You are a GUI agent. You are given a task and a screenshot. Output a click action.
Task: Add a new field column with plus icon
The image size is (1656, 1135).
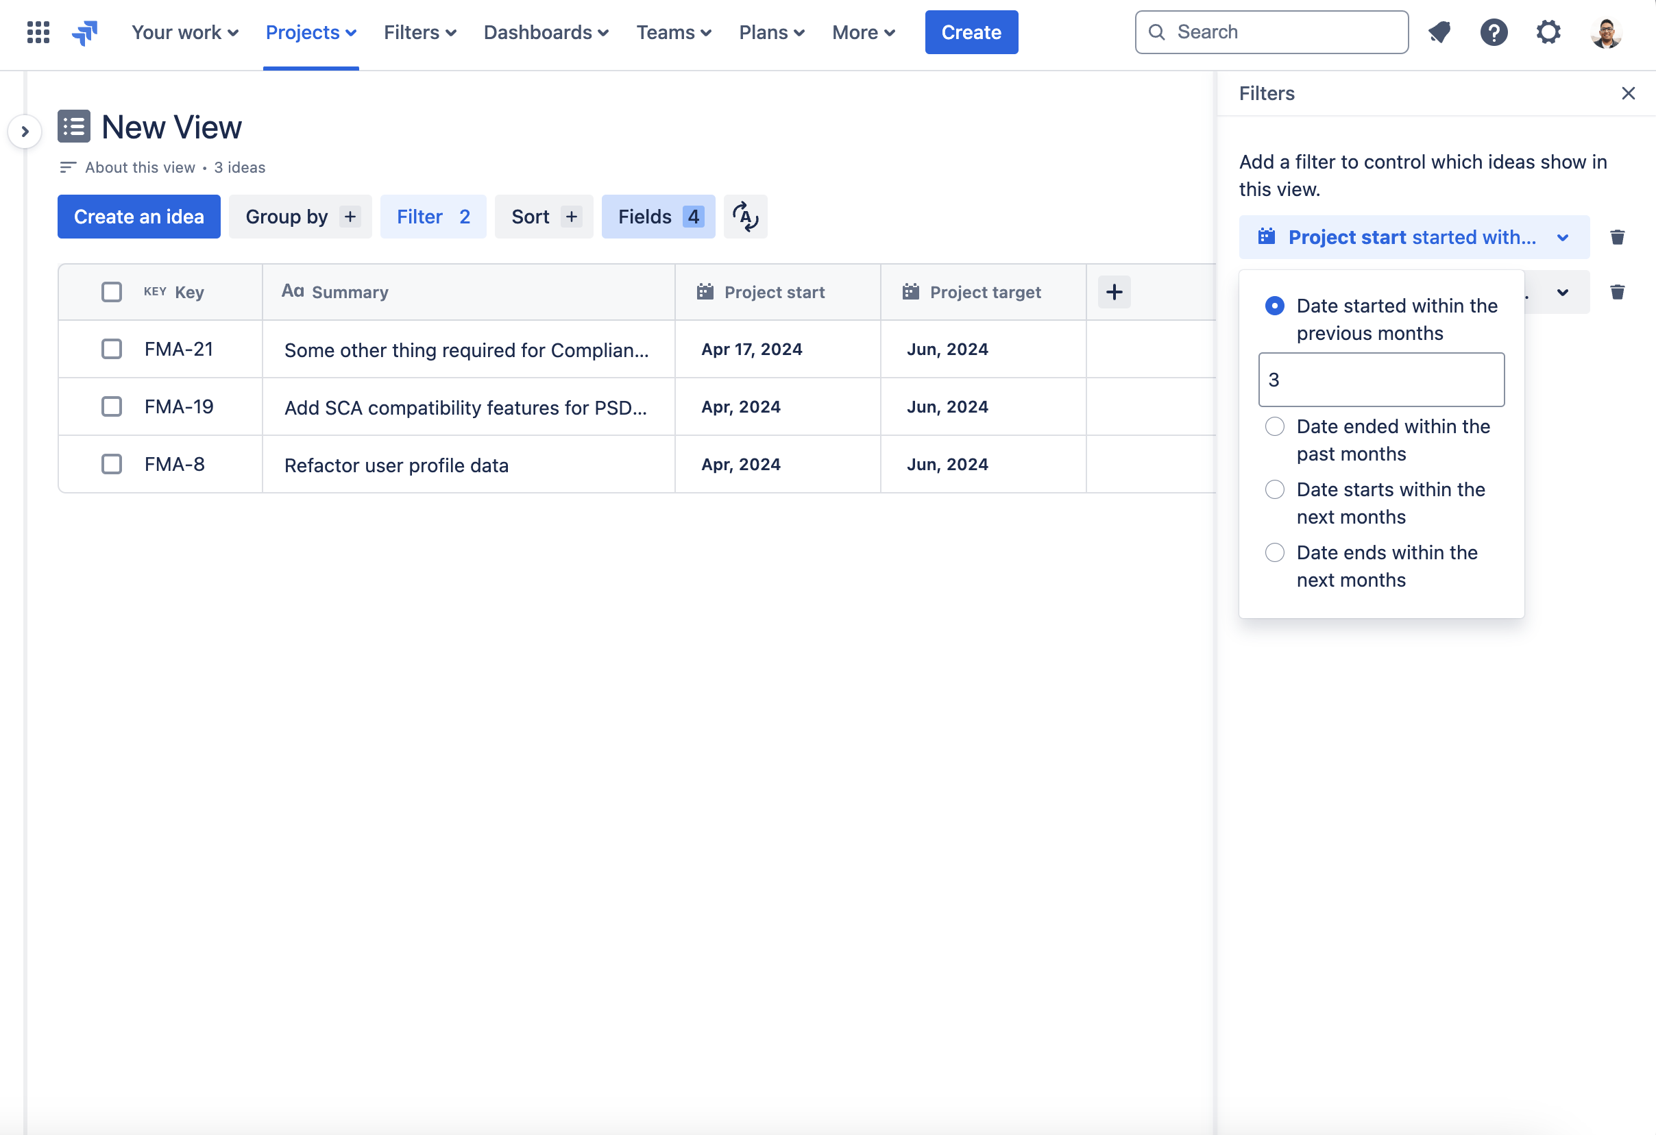[1114, 291]
